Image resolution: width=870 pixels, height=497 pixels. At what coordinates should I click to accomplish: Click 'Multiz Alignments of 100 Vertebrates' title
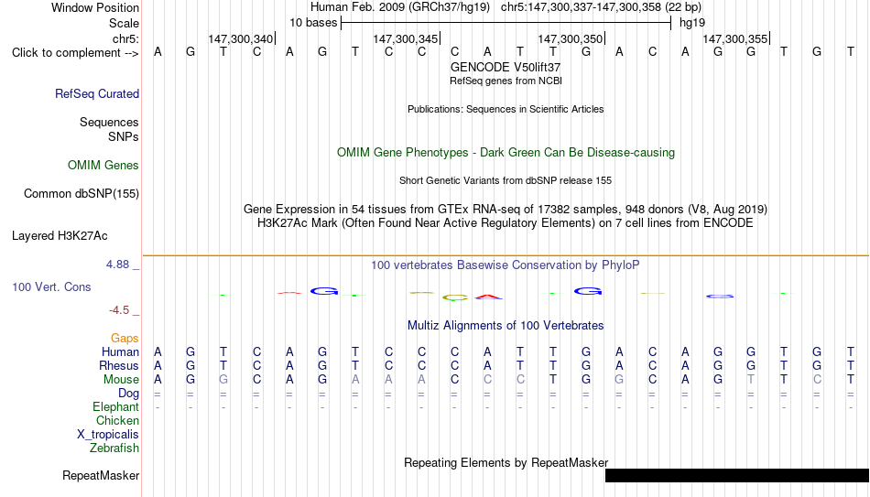[x=506, y=326]
